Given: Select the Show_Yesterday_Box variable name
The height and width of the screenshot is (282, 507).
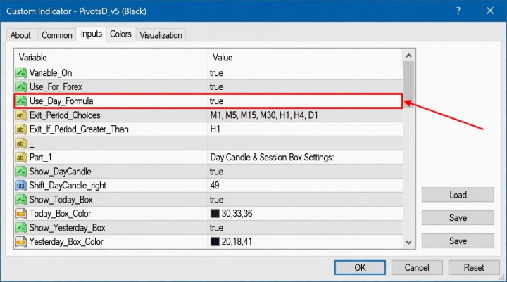Looking at the screenshot, I should coord(68,228).
